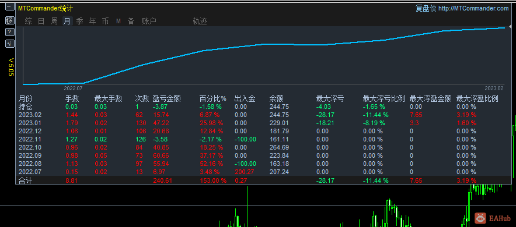Switch to the 日 daily tab
The image size is (516, 227).
[x=41, y=22]
